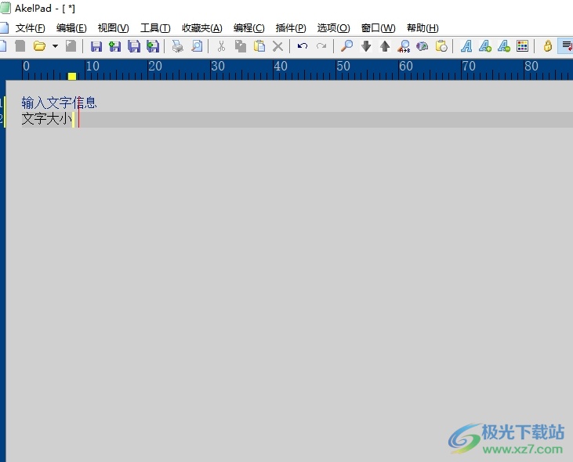Screen dimensions: 573x462
Task: Click the text 文字大小 on line two
Action: [x=46, y=119]
